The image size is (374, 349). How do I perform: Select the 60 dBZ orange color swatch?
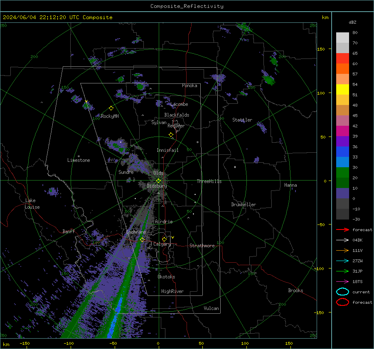tap(342, 68)
